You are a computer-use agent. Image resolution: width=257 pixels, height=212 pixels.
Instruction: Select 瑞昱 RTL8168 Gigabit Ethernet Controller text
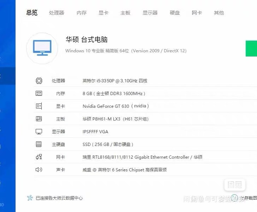coord(142,157)
